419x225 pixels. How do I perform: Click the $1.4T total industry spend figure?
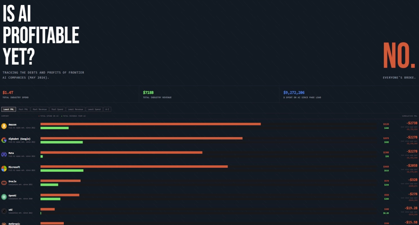tap(8, 92)
